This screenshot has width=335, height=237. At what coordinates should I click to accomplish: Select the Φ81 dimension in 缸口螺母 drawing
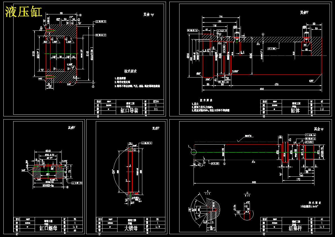(48, 174)
